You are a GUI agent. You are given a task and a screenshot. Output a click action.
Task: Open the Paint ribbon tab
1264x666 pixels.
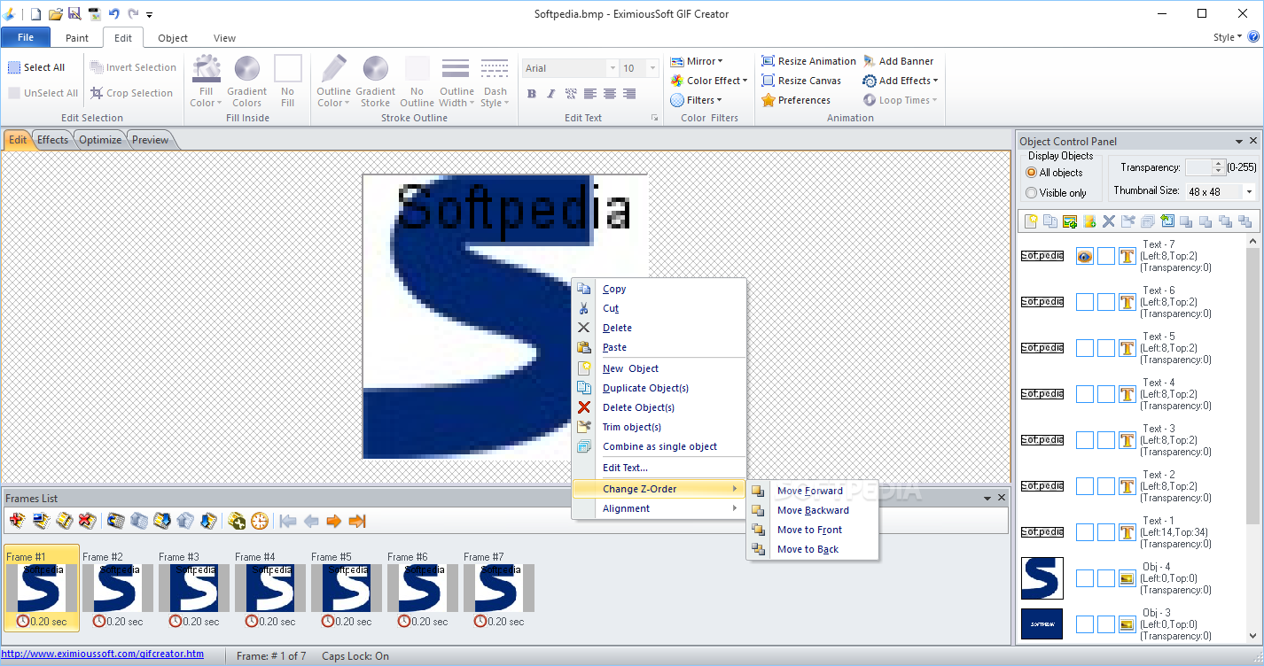77,38
